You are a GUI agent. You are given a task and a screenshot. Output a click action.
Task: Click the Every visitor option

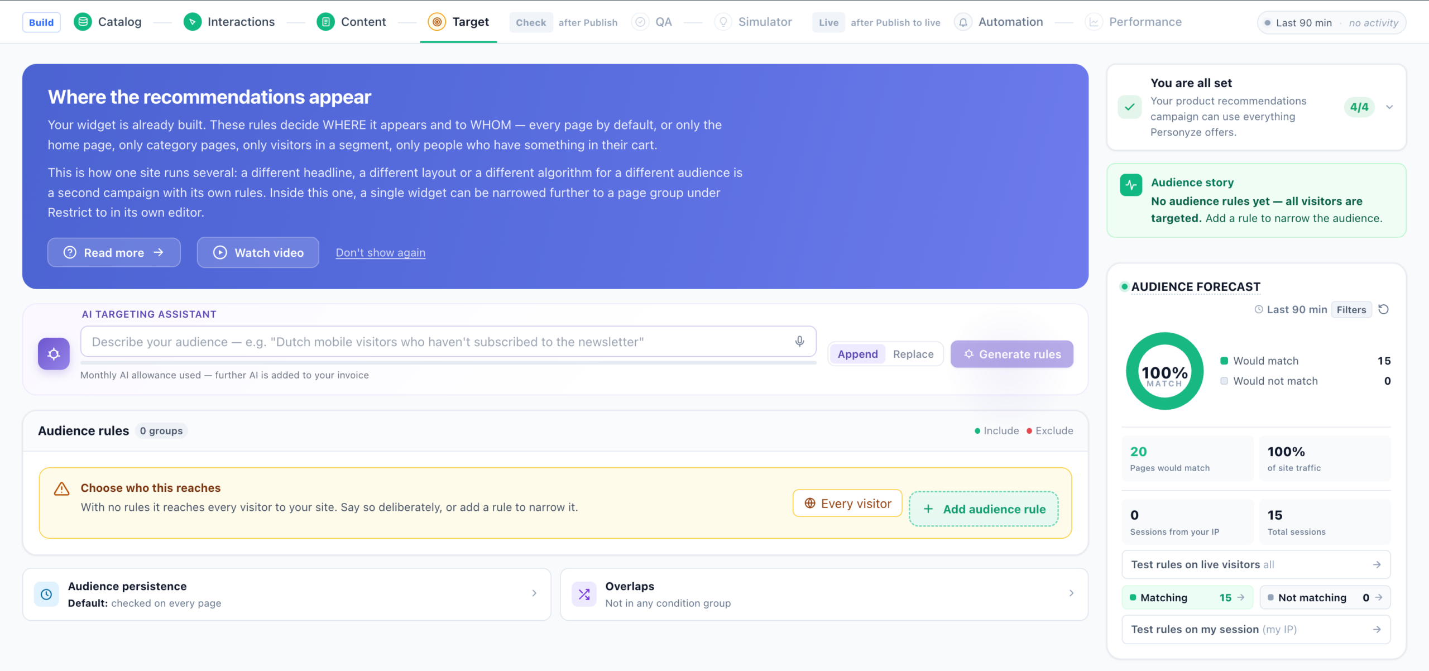[847, 504]
